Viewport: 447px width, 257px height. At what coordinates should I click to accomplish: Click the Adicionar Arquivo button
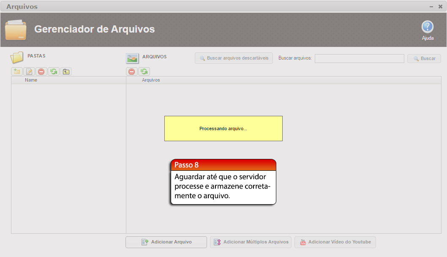pyautogui.click(x=166, y=242)
